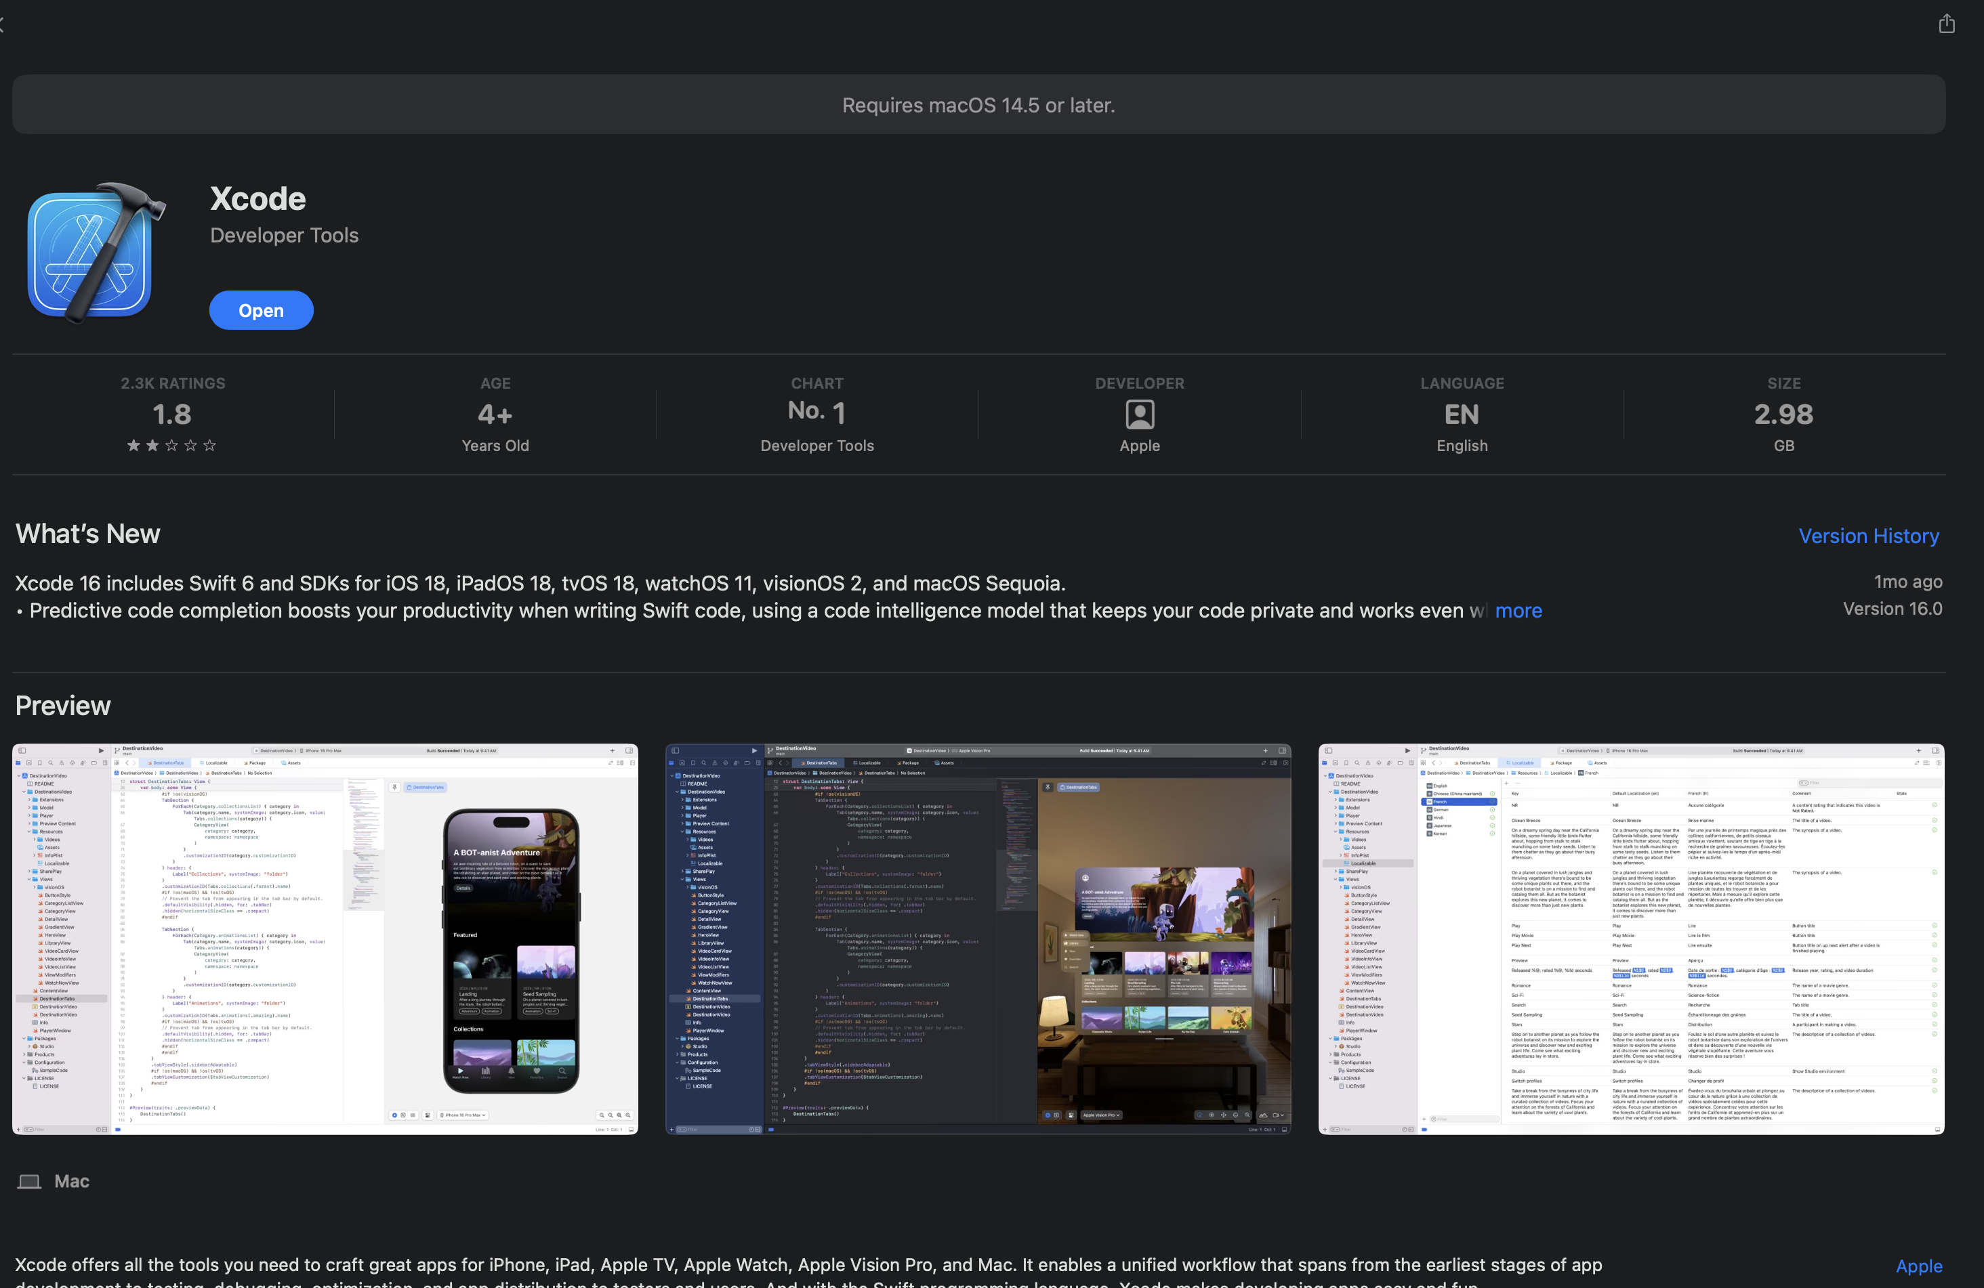The width and height of the screenshot is (1984, 1288).
Task: Click 'English' under the language indicator
Action: (1462, 446)
